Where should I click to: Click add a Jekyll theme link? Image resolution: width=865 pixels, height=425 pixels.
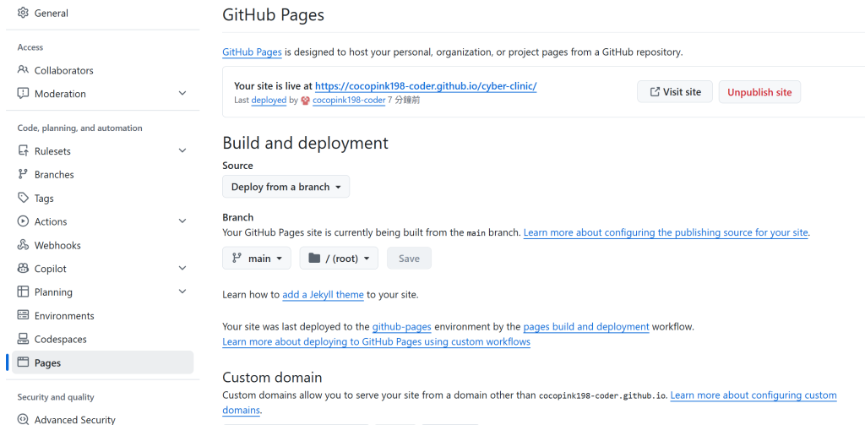tap(323, 295)
